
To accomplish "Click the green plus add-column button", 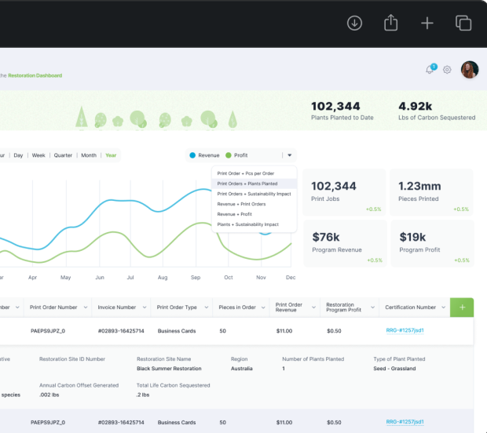I will [x=462, y=307].
